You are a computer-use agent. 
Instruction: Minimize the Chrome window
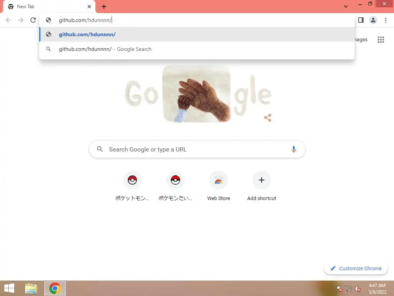click(x=360, y=4)
